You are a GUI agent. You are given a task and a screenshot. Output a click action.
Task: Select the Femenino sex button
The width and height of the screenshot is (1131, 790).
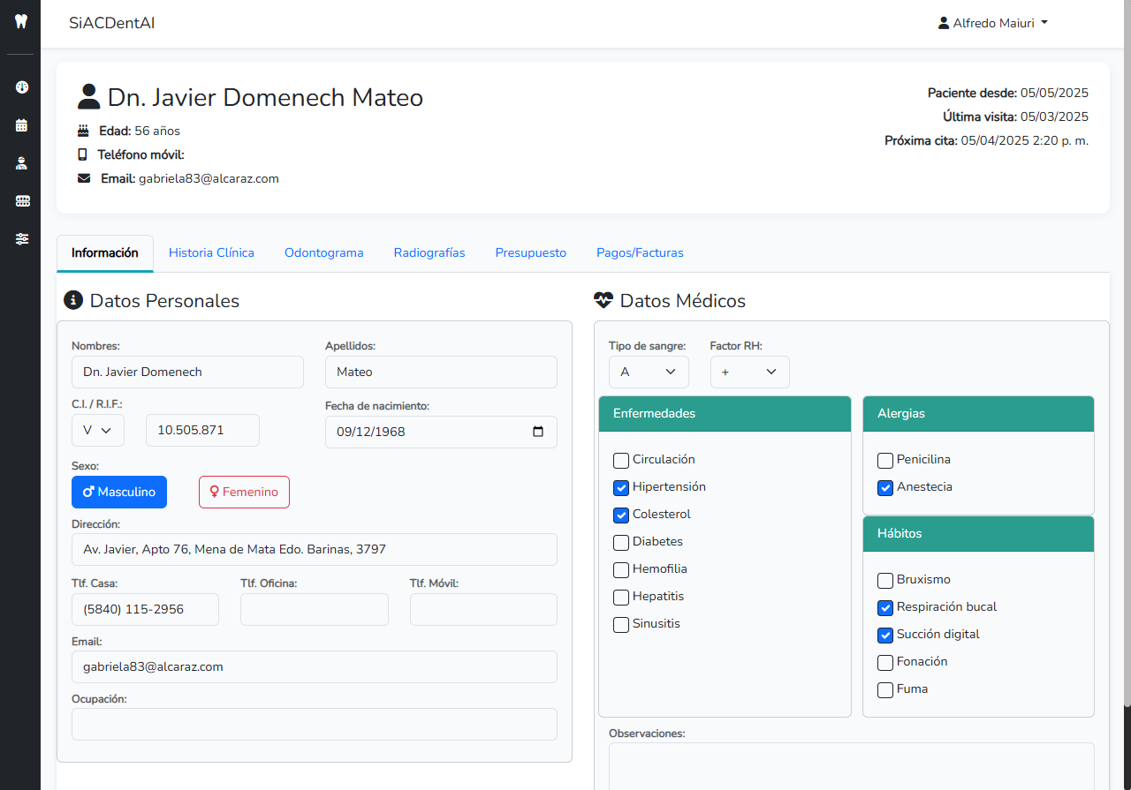tap(244, 493)
